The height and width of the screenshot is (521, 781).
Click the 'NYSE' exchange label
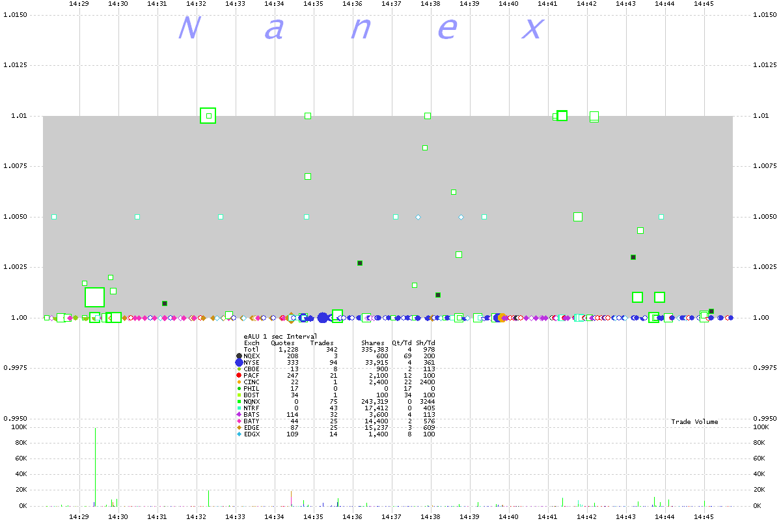tap(252, 362)
